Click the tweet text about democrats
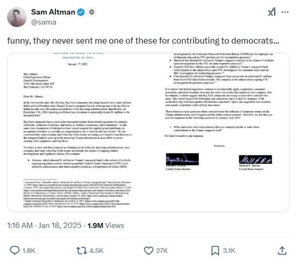Viewport: 297px width, 262px height. [143, 41]
